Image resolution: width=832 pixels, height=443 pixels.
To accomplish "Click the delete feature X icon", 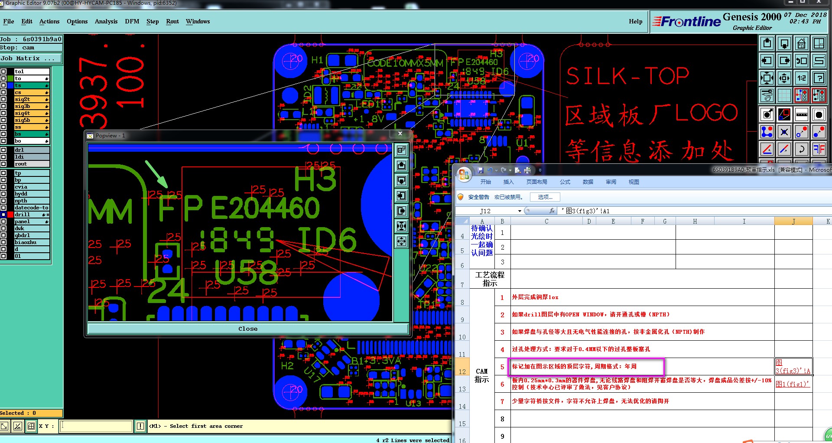I will 784,132.
